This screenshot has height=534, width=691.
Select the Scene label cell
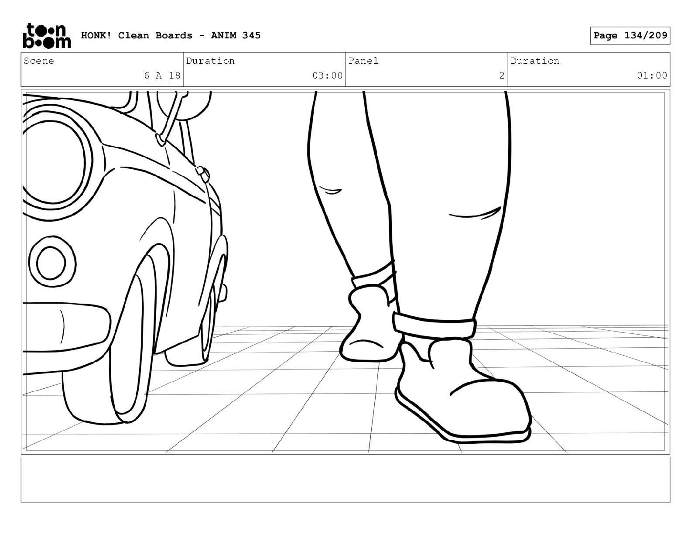[x=39, y=61]
